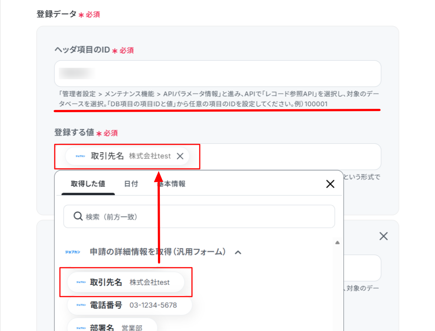The width and height of the screenshot is (435, 331).
Task: Expand the 申請の詳細情報を取得(汎用フォーム) header
Action: point(158,252)
